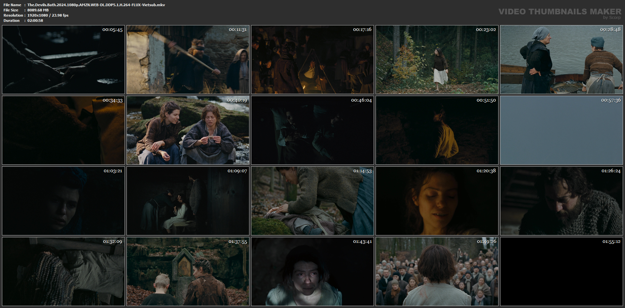Click the dark thumbnail at 00:34:33
Screen dimensions: 625x308
(x=63, y=130)
